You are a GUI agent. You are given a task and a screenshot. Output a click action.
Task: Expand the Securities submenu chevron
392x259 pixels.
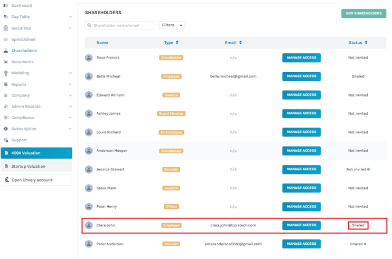pyautogui.click(x=70, y=28)
